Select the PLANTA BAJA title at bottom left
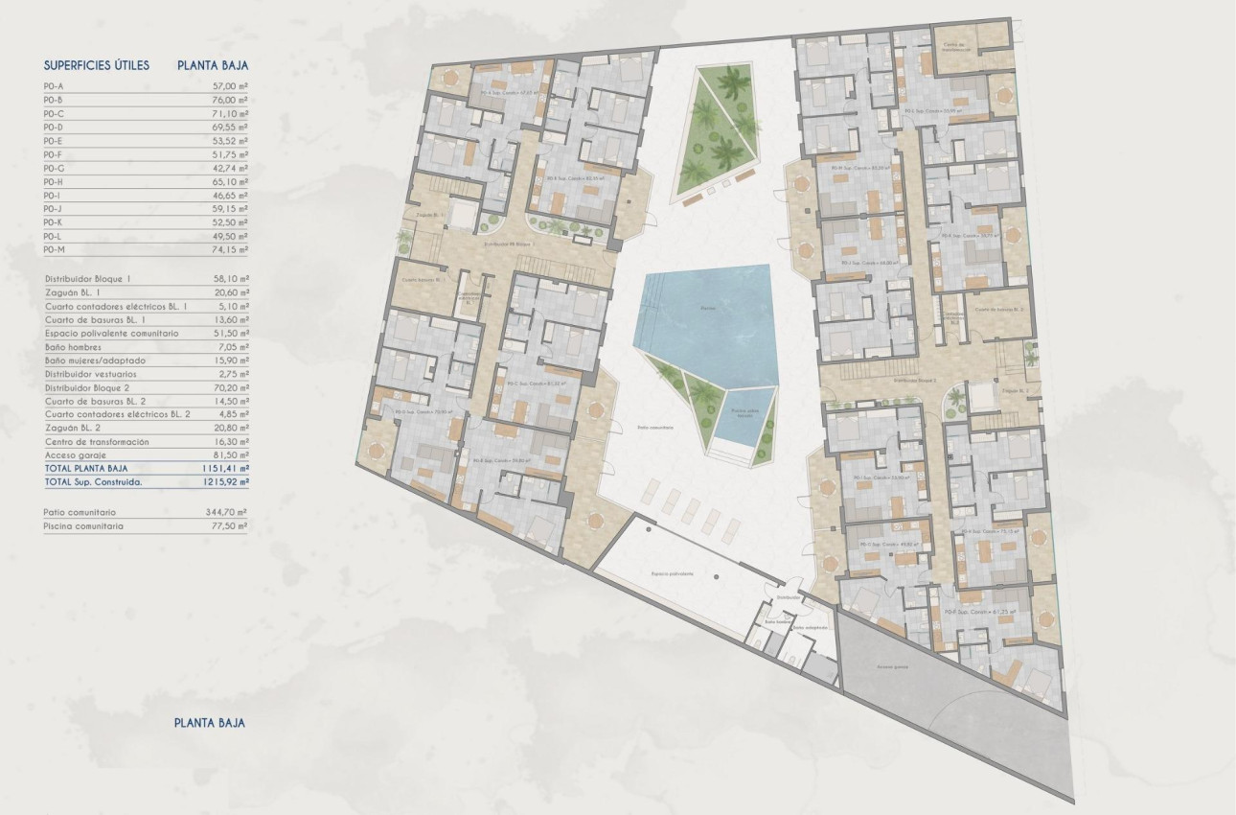Viewport: 1236px width, 815px height. click(209, 724)
